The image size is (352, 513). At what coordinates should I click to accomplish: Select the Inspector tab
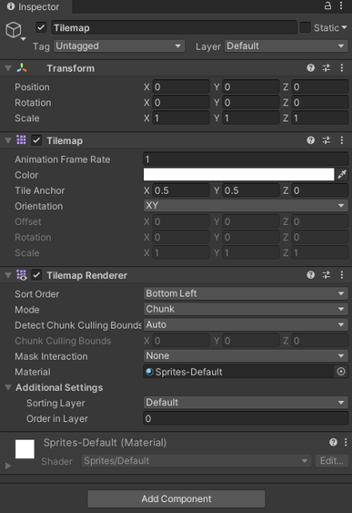tap(34, 6)
